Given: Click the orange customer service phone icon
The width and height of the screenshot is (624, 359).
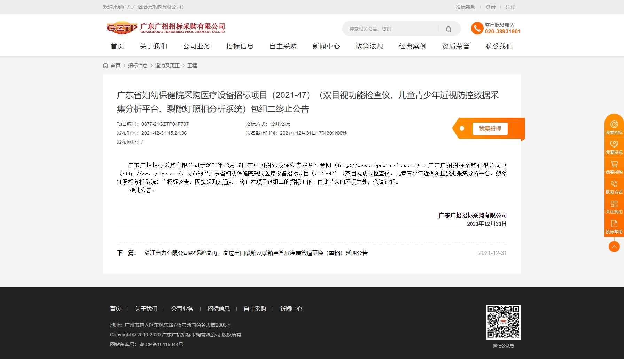Looking at the screenshot, I should point(477,28).
